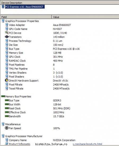Screen dimensions: 119x146
Task: Click the Graphics Processor Manufacturer group icon
Action: click(x=3, y=136)
